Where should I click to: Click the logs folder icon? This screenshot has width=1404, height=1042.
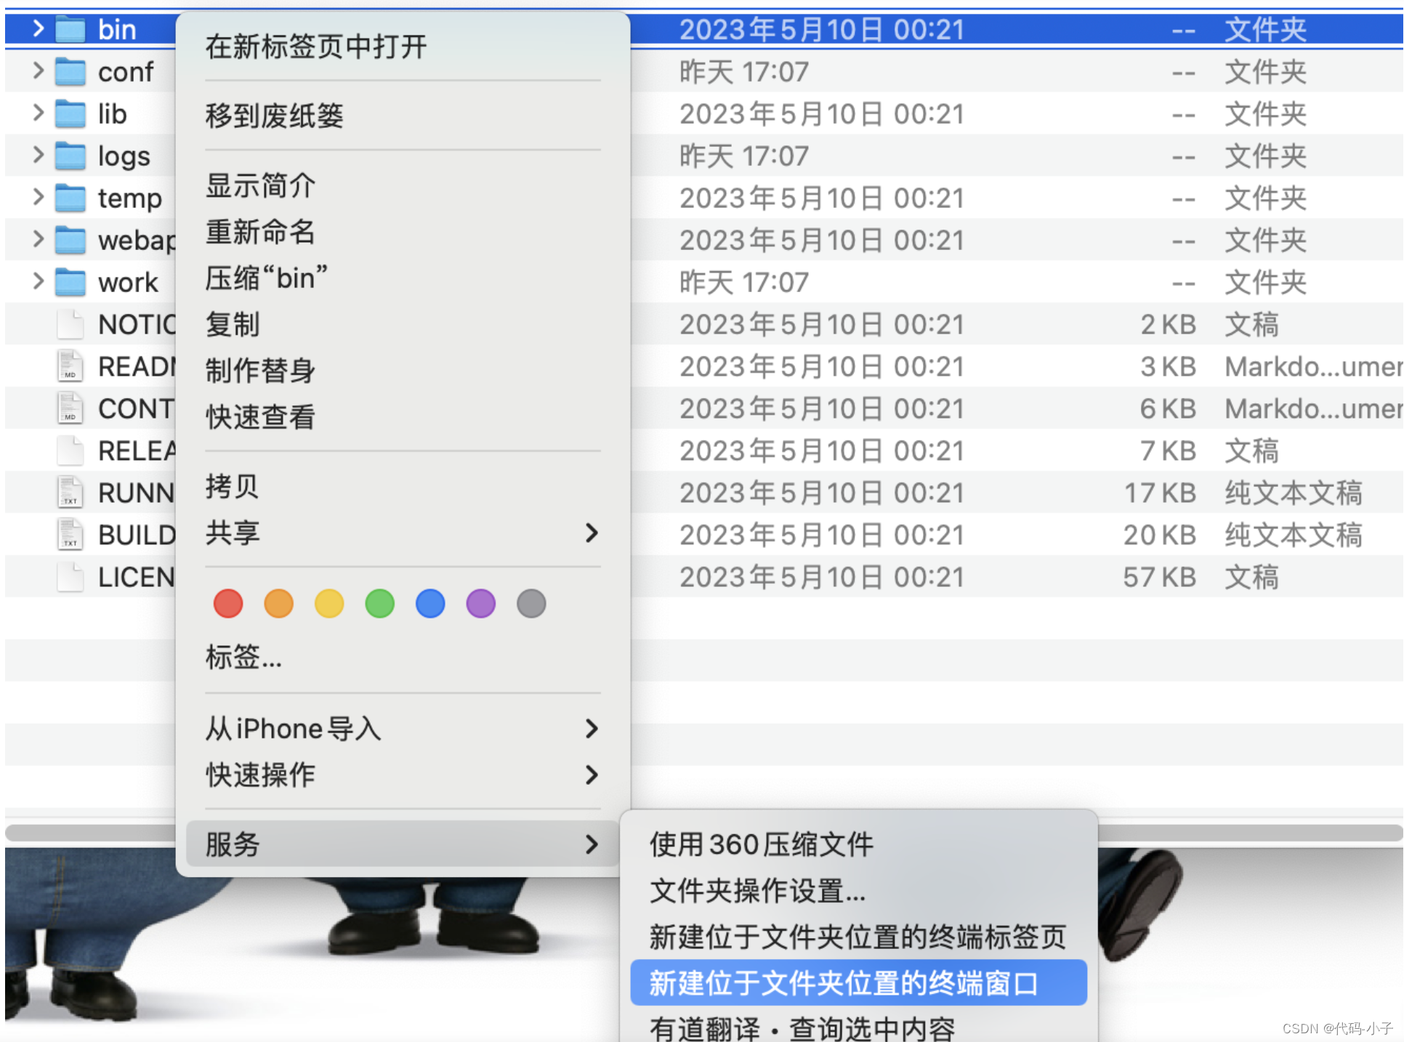pos(70,156)
